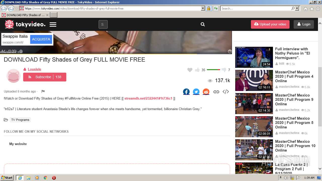Click the Swappie Italia ad title
The width and height of the screenshot is (322, 181).
tap(15, 36)
